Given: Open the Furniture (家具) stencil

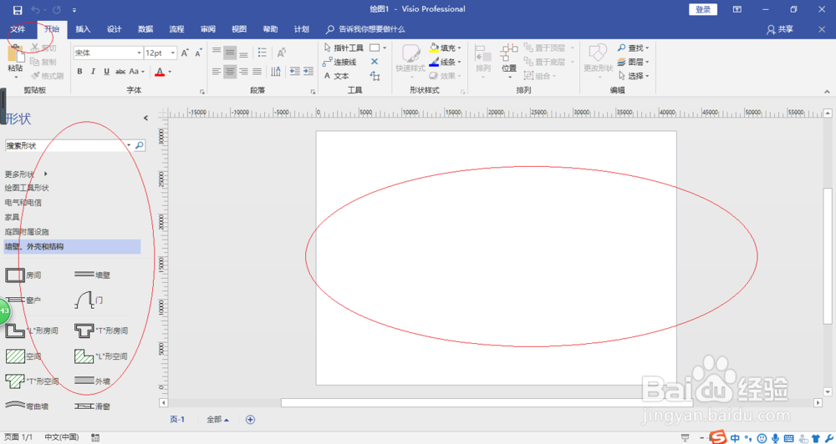Looking at the screenshot, I should (x=12, y=217).
